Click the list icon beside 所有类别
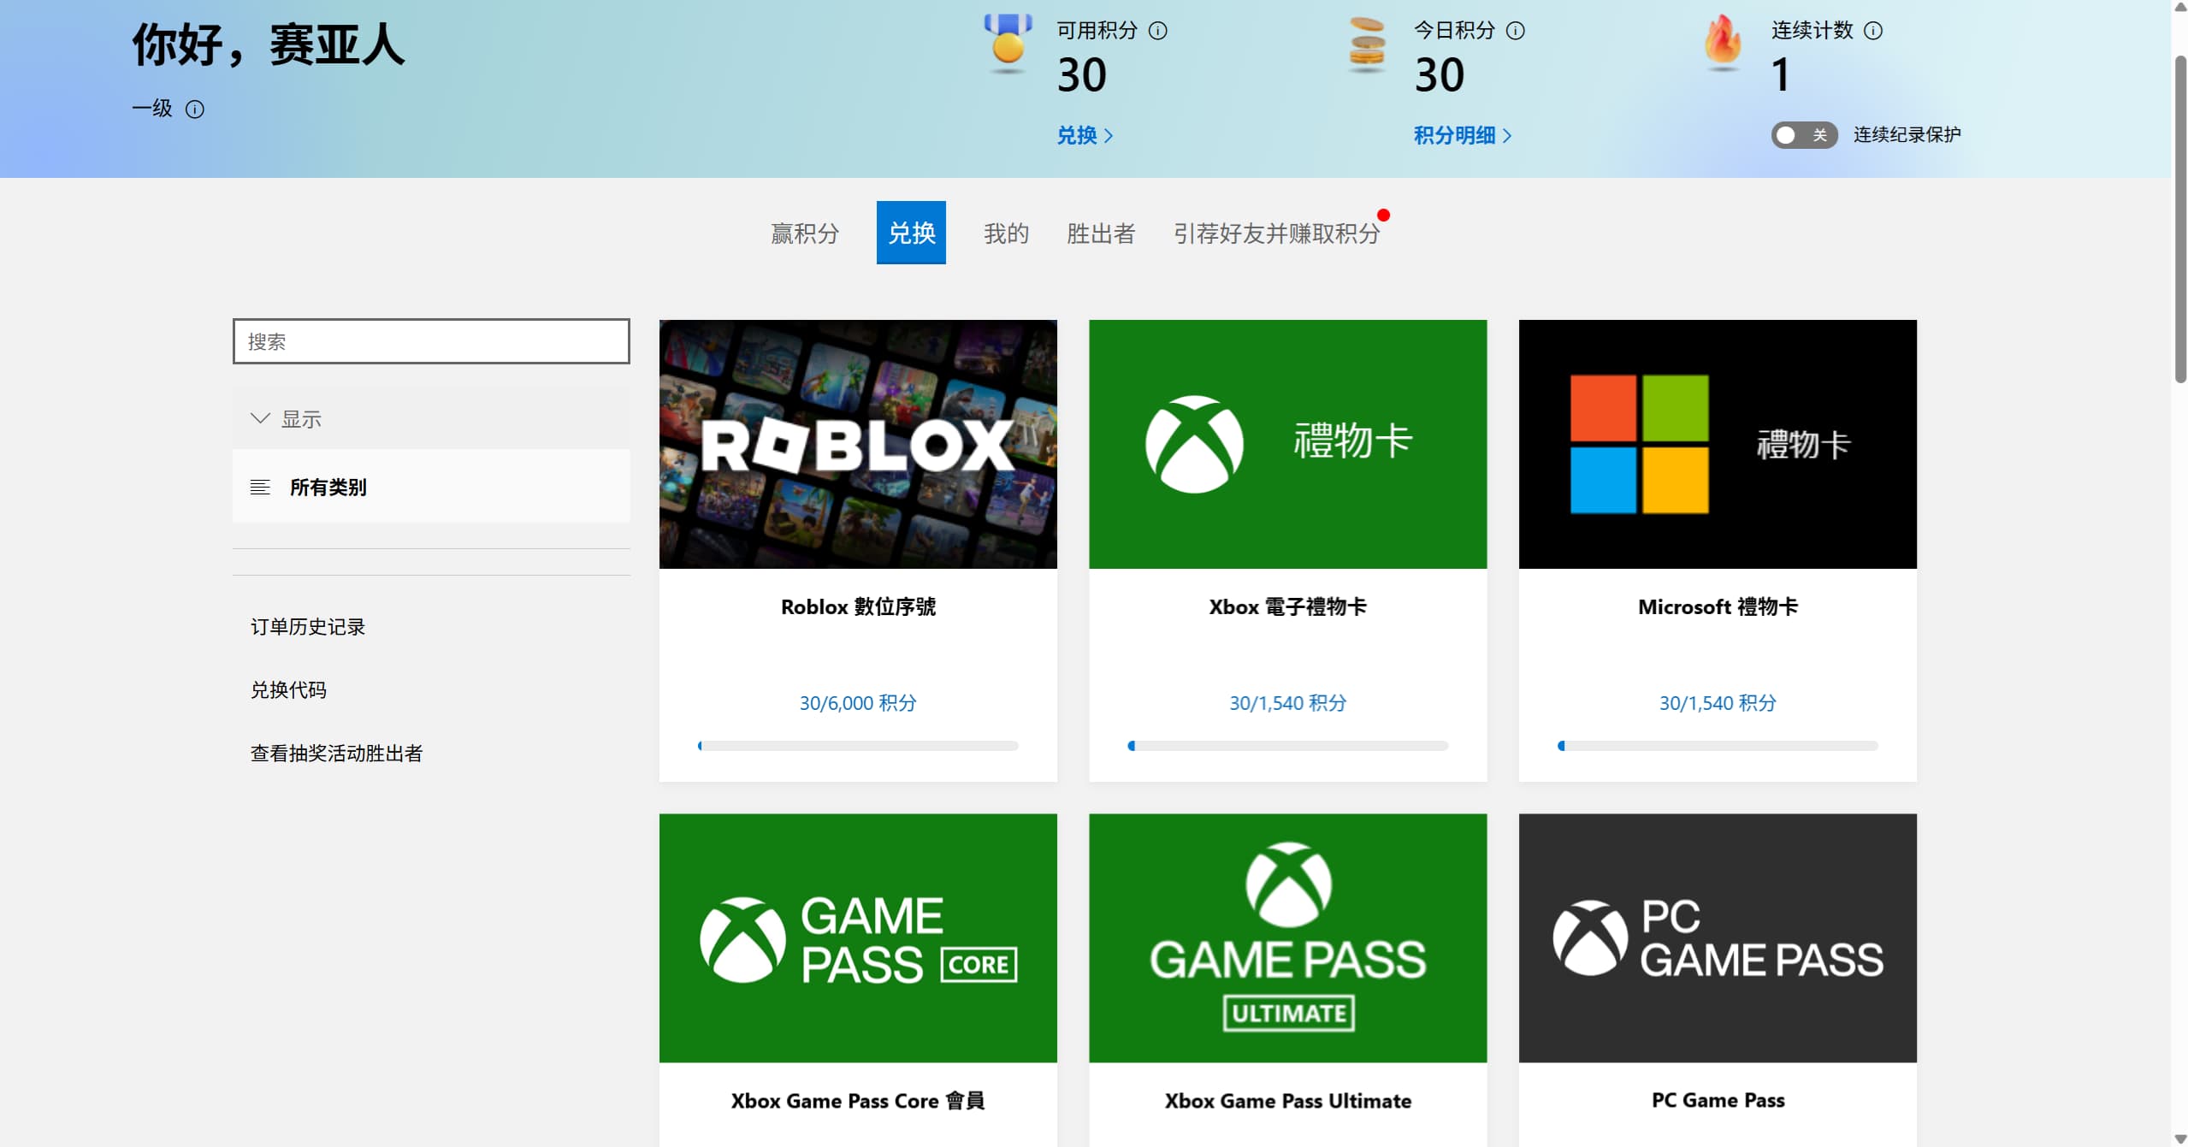This screenshot has width=2188, height=1147. pyautogui.click(x=260, y=488)
